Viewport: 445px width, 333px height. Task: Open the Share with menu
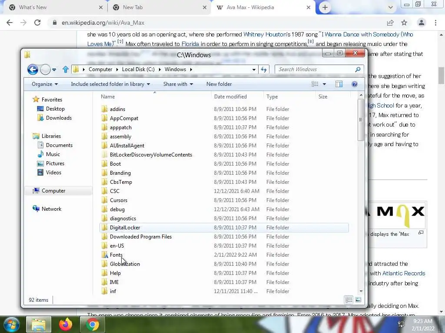coord(178,84)
